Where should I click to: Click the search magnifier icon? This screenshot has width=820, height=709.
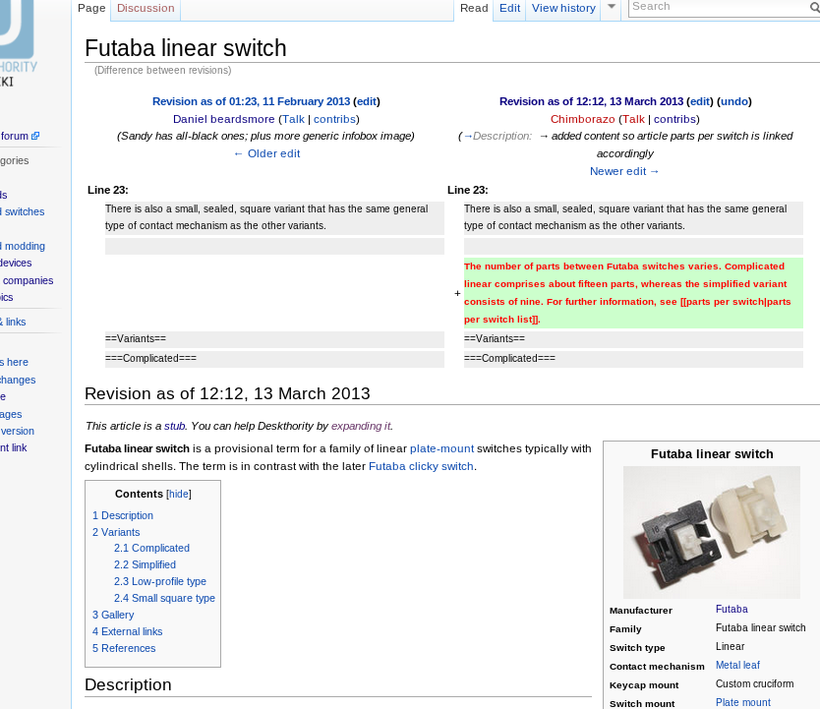pos(812,8)
